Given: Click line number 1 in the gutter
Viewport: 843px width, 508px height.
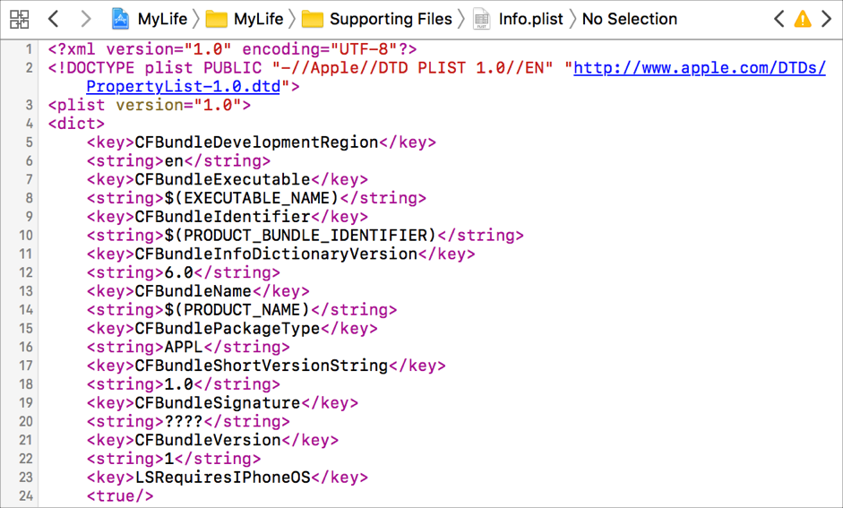Looking at the screenshot, I should pyautogui.click(x=30, y=49).
